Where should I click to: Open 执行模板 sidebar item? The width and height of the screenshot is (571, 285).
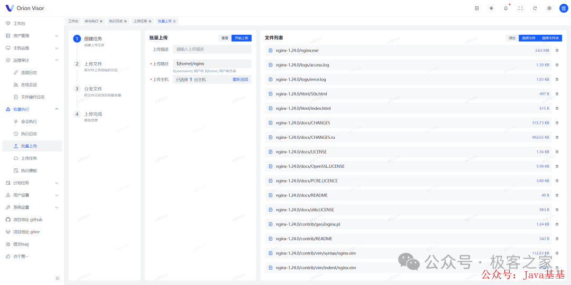pos(32,170)
